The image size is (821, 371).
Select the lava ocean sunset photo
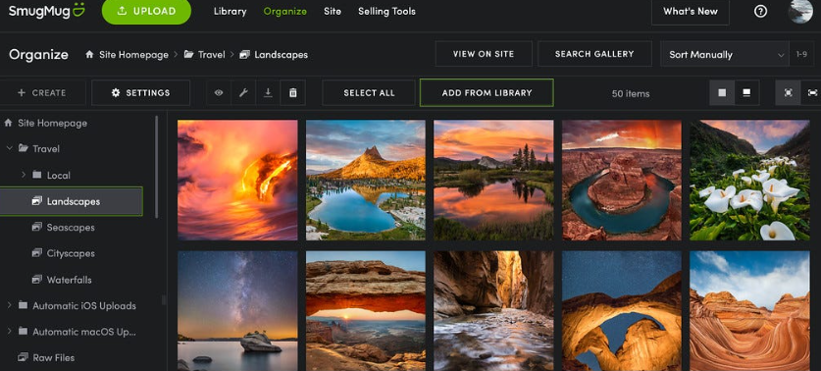click(237, 181)
